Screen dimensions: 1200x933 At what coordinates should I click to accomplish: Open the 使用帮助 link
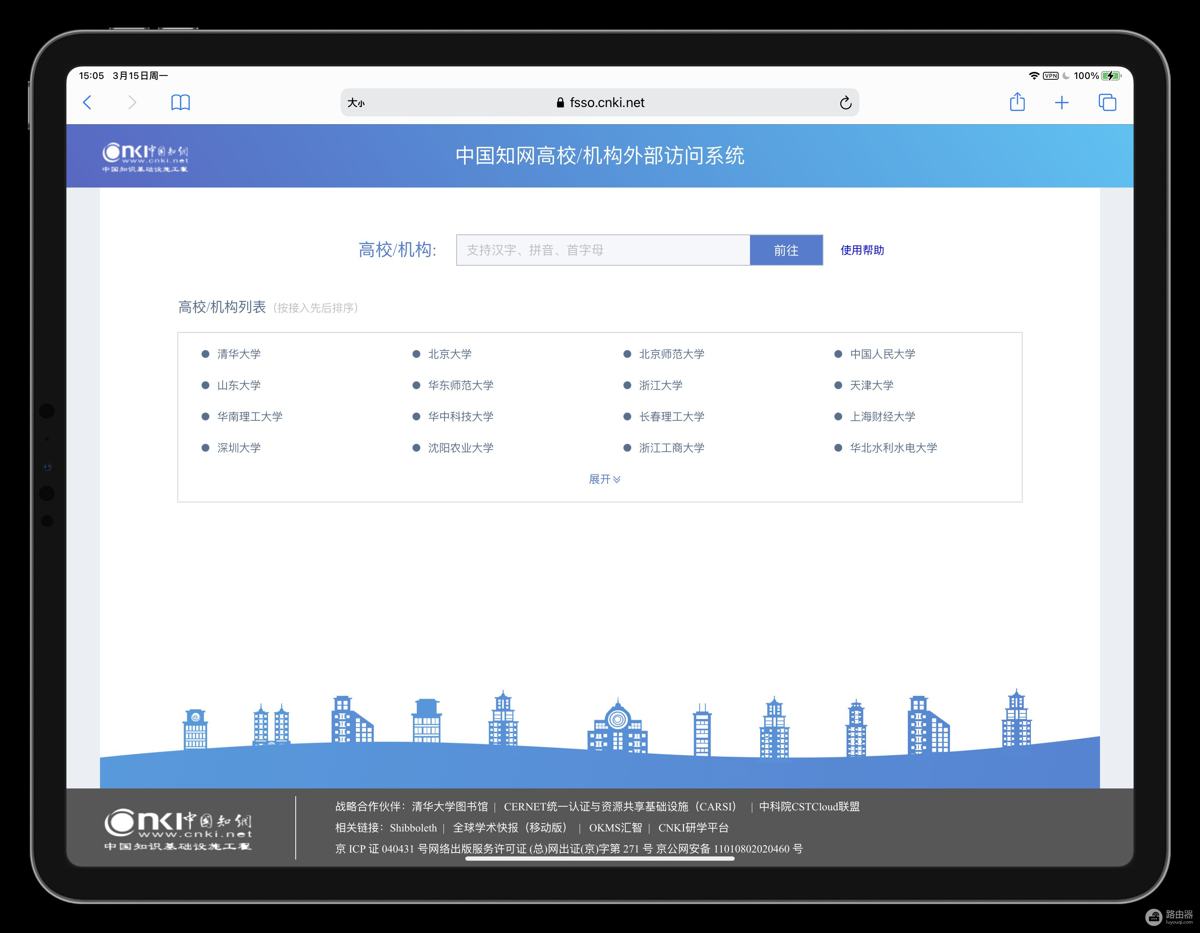[x=862, y=250]
